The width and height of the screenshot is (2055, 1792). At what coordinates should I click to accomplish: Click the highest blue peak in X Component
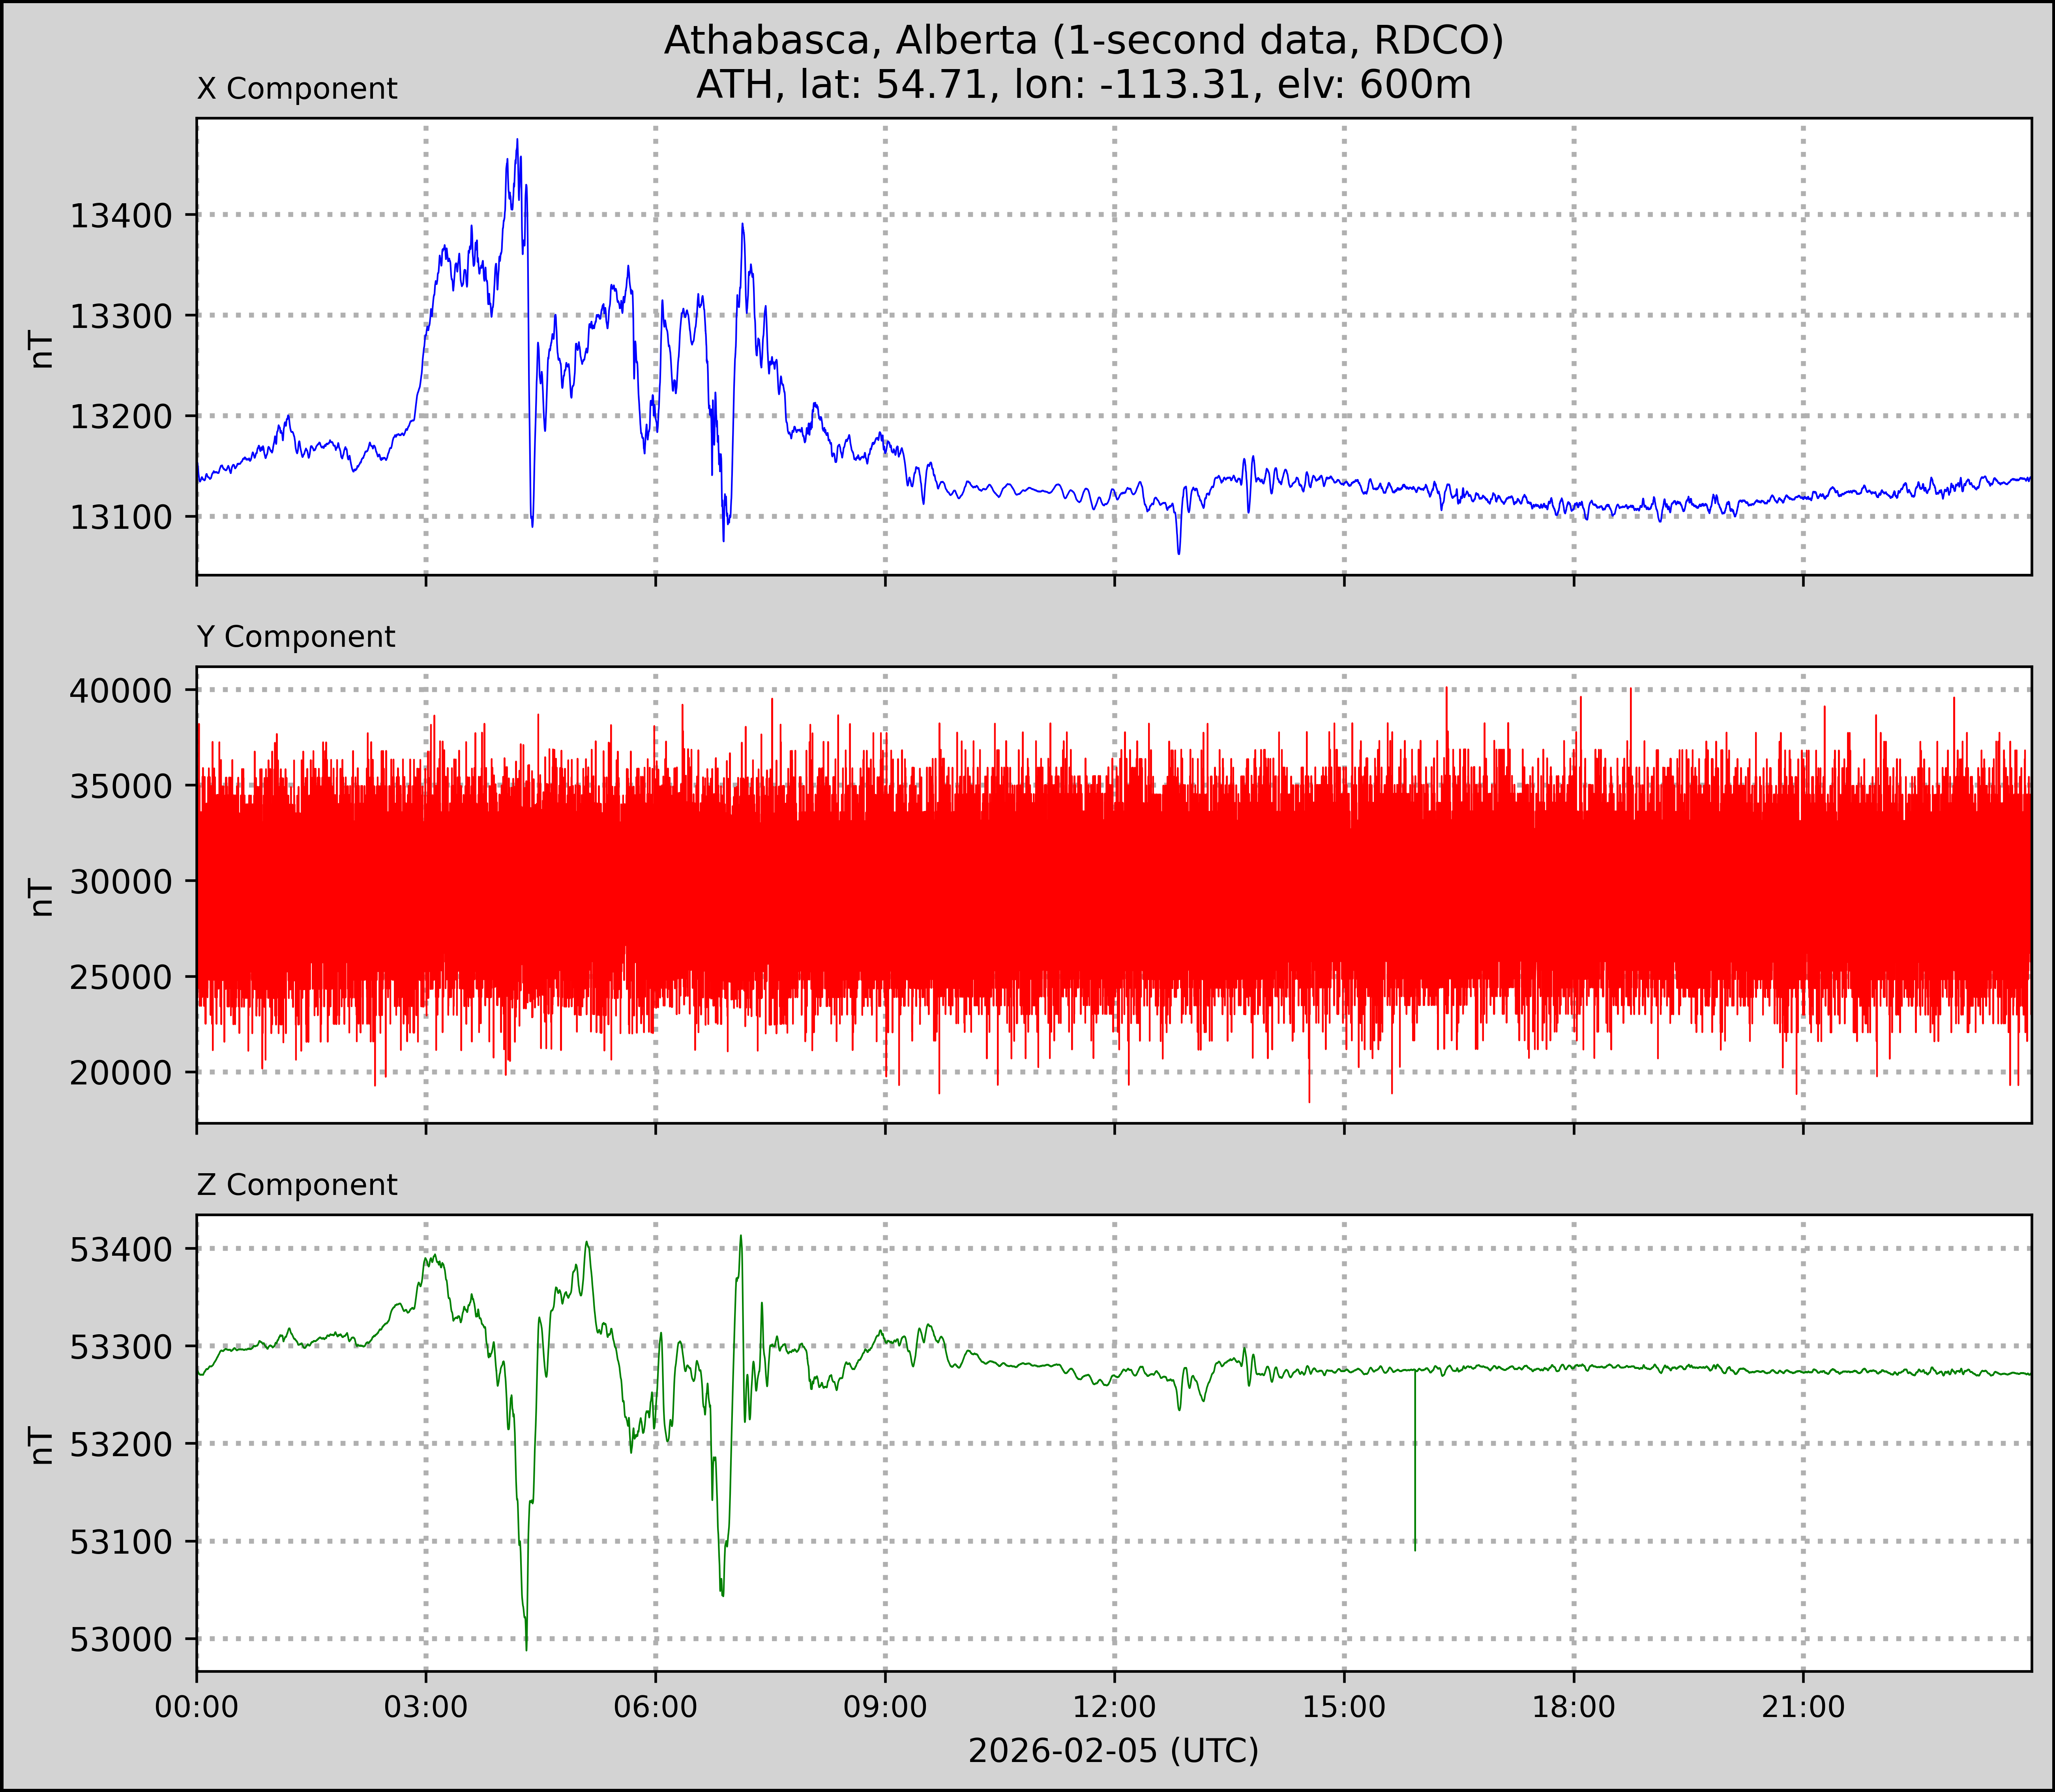coord(517,141)
